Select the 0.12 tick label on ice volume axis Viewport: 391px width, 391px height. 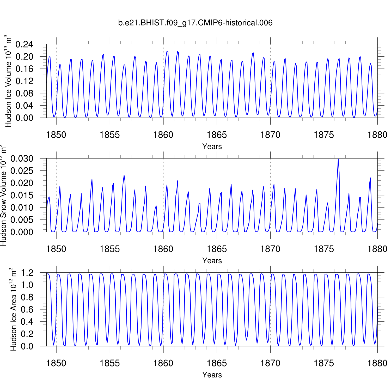25,81
